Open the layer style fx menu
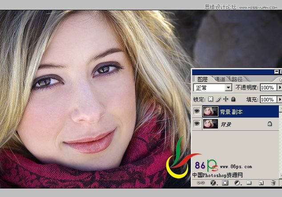Viewport: 282px width, 197px height. [x=214, y=183]
